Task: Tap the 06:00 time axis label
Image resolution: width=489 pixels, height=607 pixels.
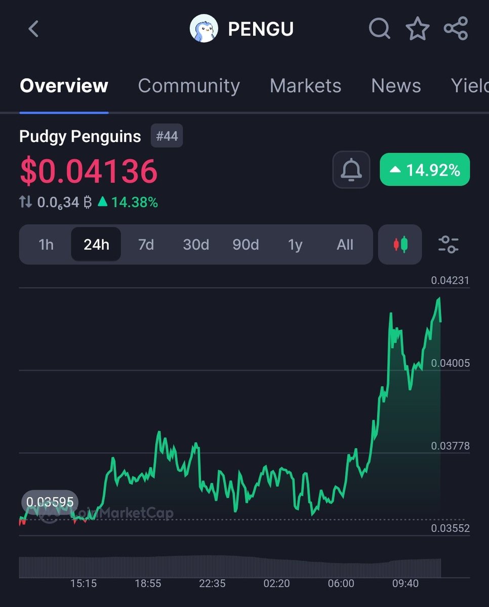Action: (x=341, y=583)
